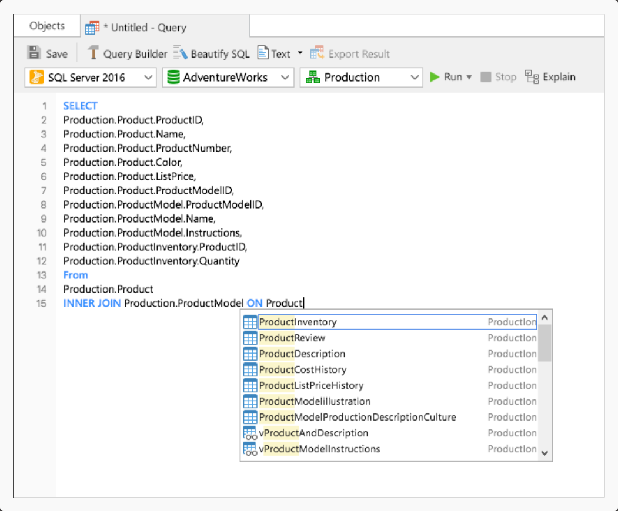This screenshot has height=511, width=618.
Task: Click the Beautify SQL icon
Action: (180, 53)
